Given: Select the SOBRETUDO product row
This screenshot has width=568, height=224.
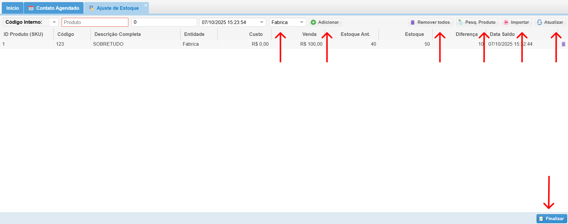Looking at the screenshot, I should click(108, 44).
